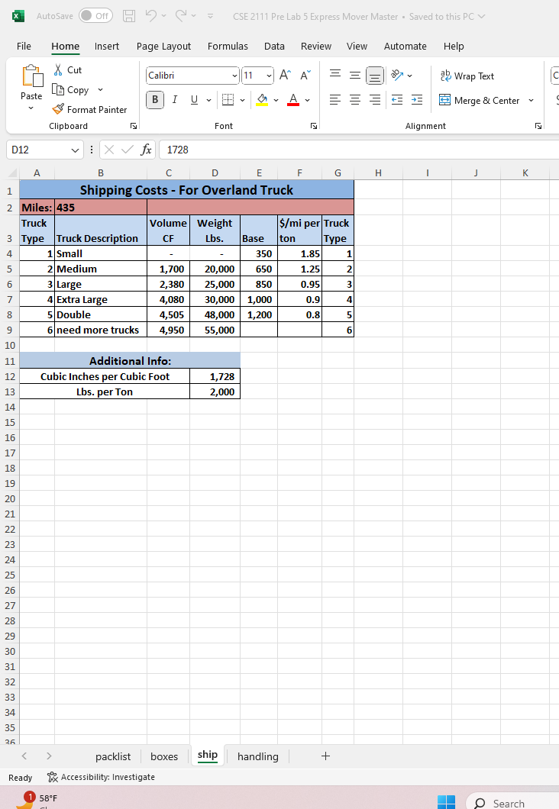
Task: Expand the underline style arrow
Action: [x=208, y=99]
